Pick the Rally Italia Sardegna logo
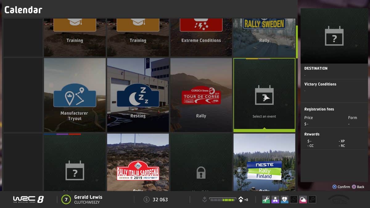370x208 pixels. (138, 170)
